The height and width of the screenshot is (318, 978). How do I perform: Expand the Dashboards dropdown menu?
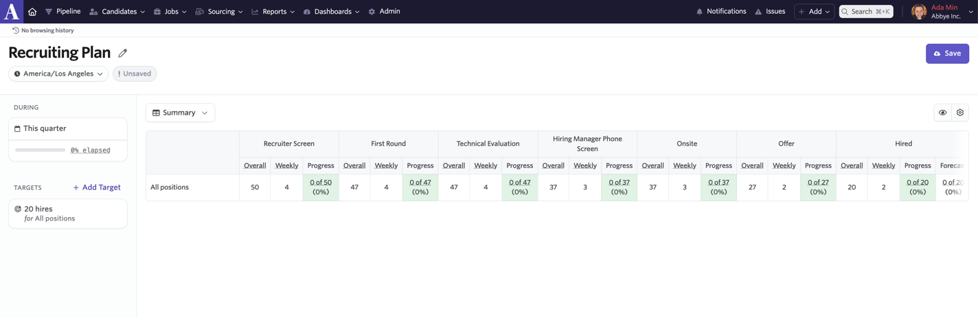click(331, 12)
